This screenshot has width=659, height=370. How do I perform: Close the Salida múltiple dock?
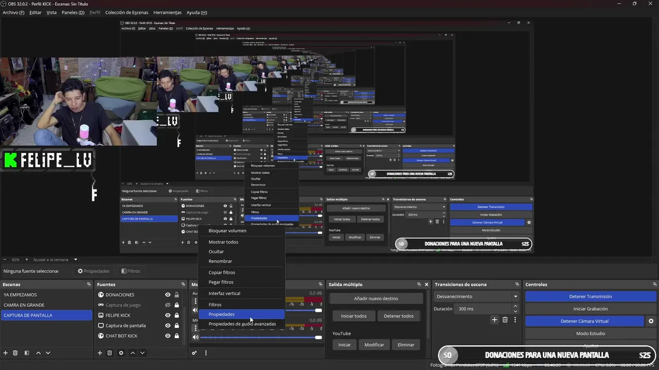click(x=426, y=284)
